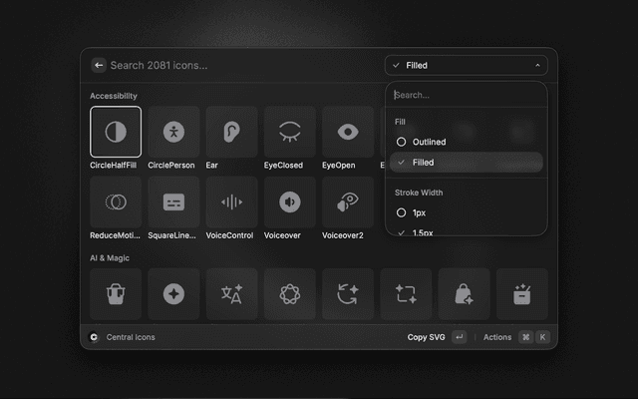Pick the shopping bag sparkle icon in AI & Magic
Screen dimensions: 638x399
465,294
